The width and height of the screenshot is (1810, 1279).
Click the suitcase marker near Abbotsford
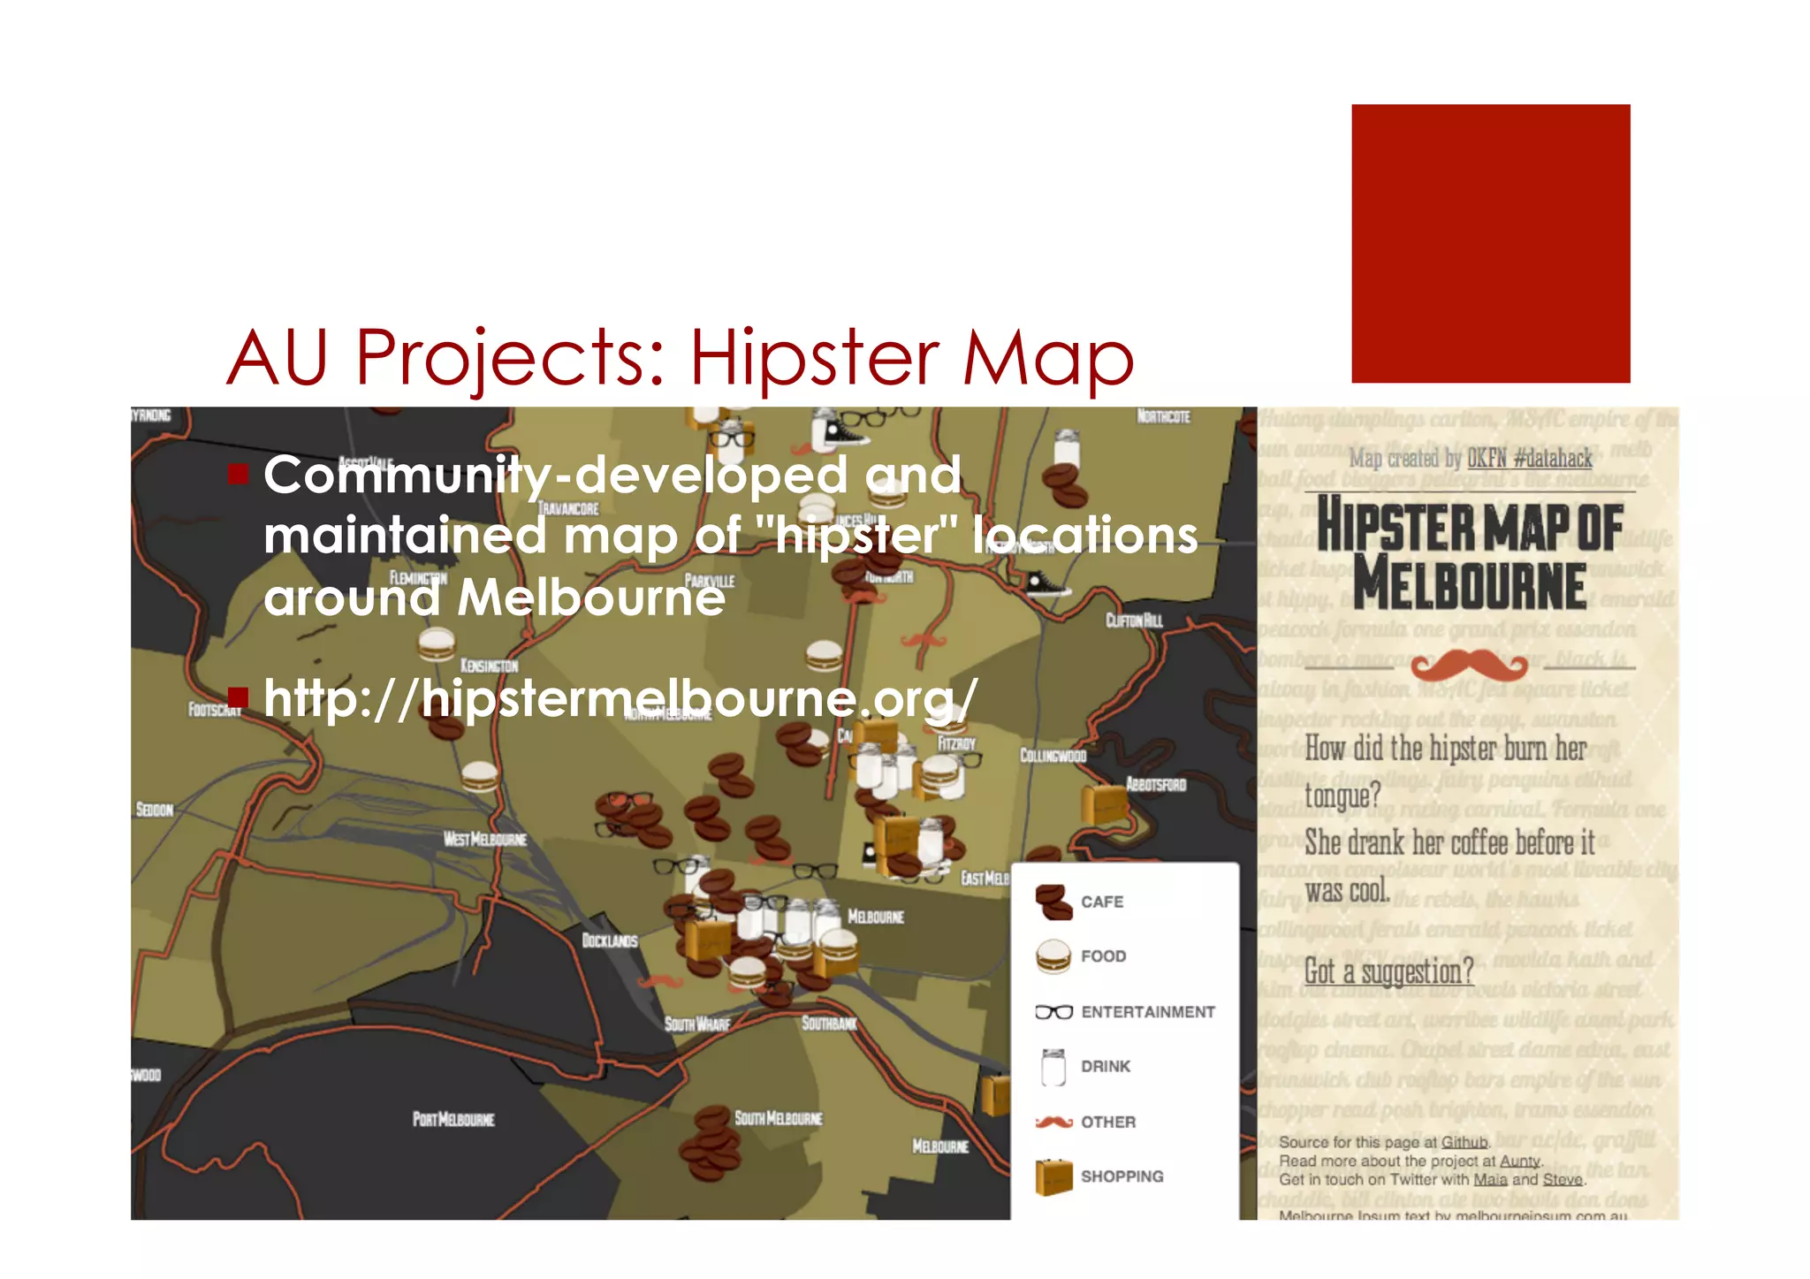point(1104,804)
